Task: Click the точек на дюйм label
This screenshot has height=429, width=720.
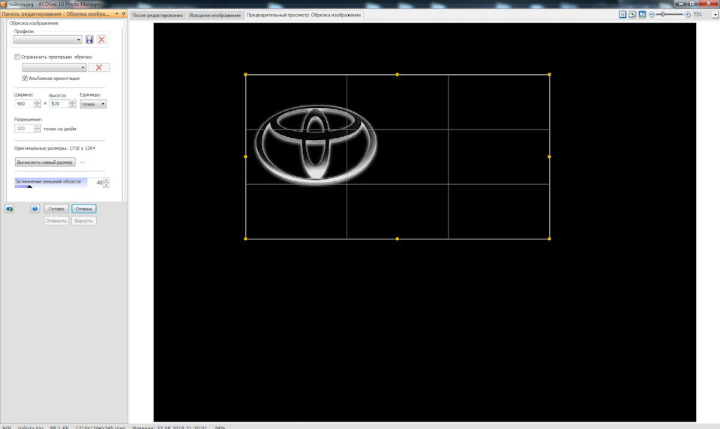Action: point(60,130)
